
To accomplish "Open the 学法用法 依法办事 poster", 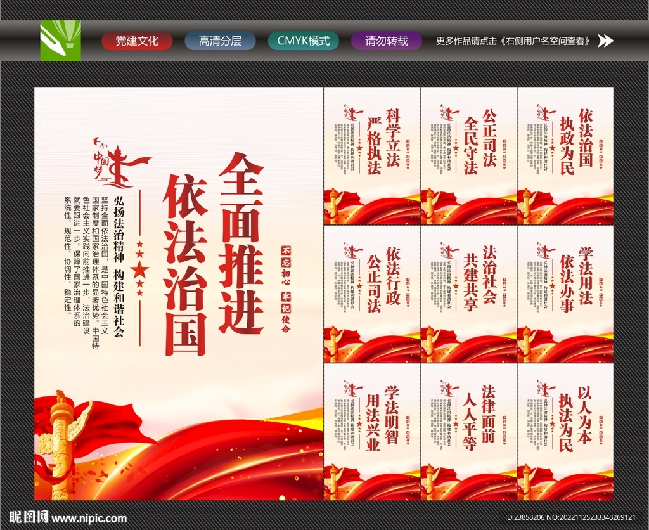I will [565, 294].
